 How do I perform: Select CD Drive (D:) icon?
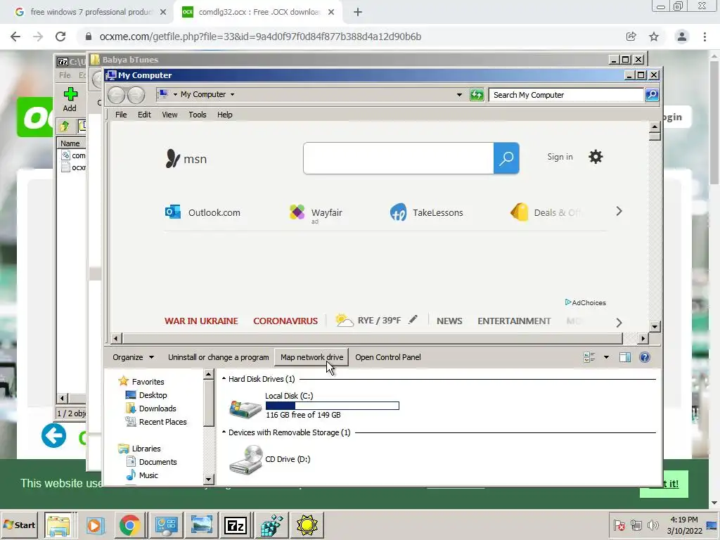(246, 460)
